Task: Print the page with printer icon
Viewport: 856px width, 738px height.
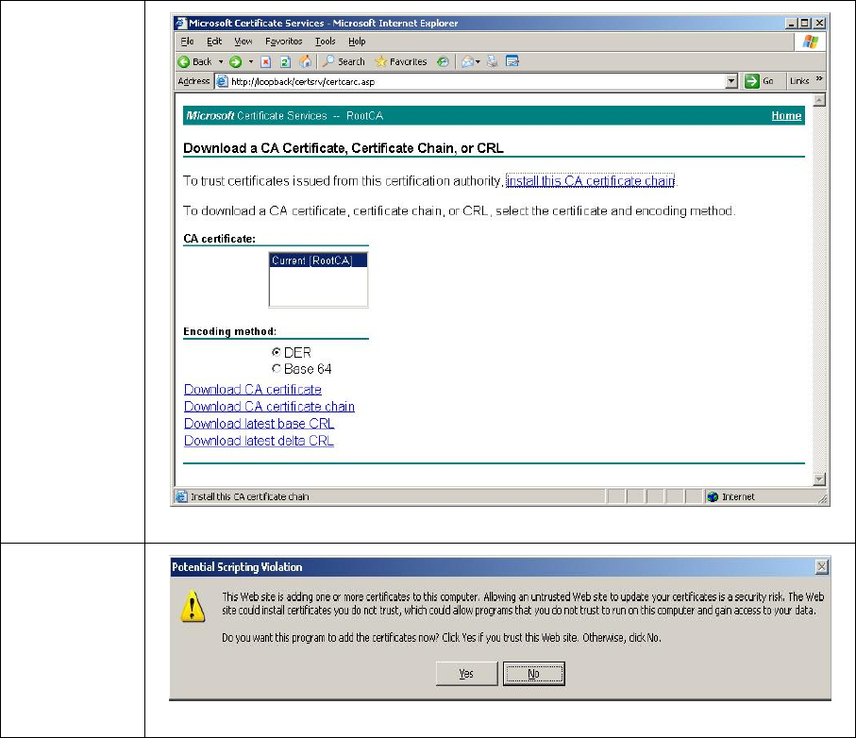Action: [492, 61]
